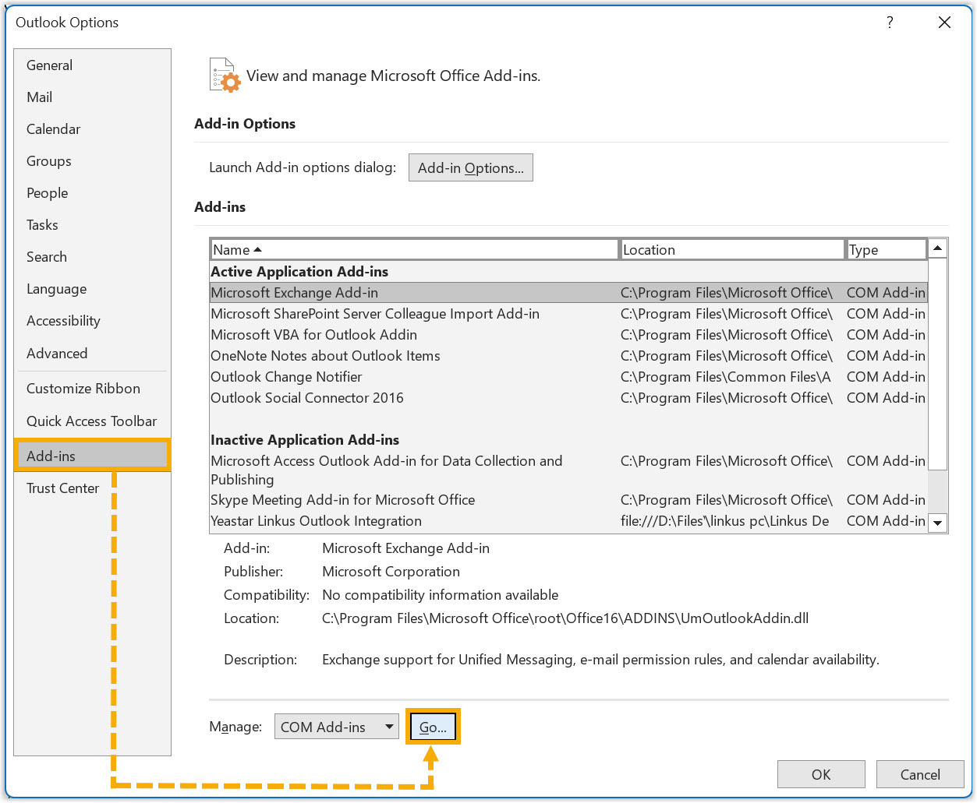The width and height of the screenshot is (977, 803).
Task: Click the Go... button
Action: [433, 727]
